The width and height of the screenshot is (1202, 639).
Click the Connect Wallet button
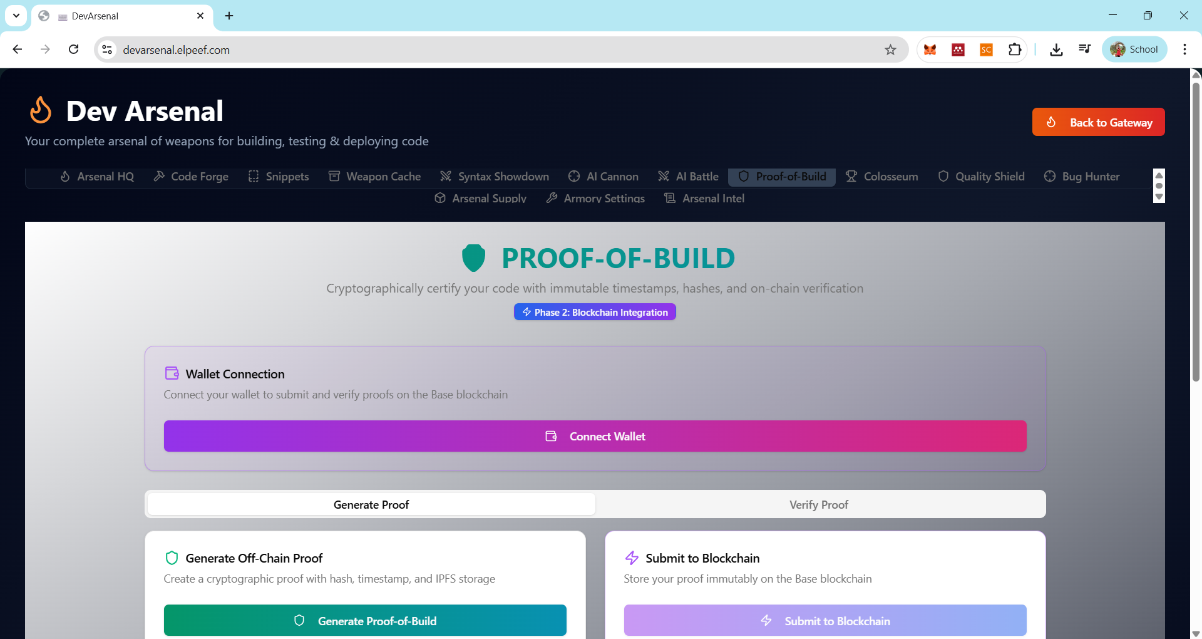595,436
